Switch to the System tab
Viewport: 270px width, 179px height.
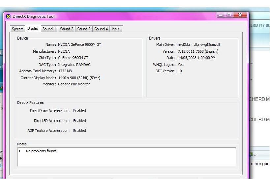tap(17, 29)
